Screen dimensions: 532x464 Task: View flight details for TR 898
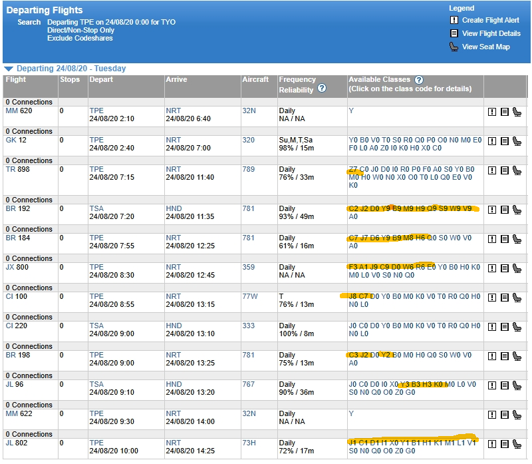coord(505,170)
